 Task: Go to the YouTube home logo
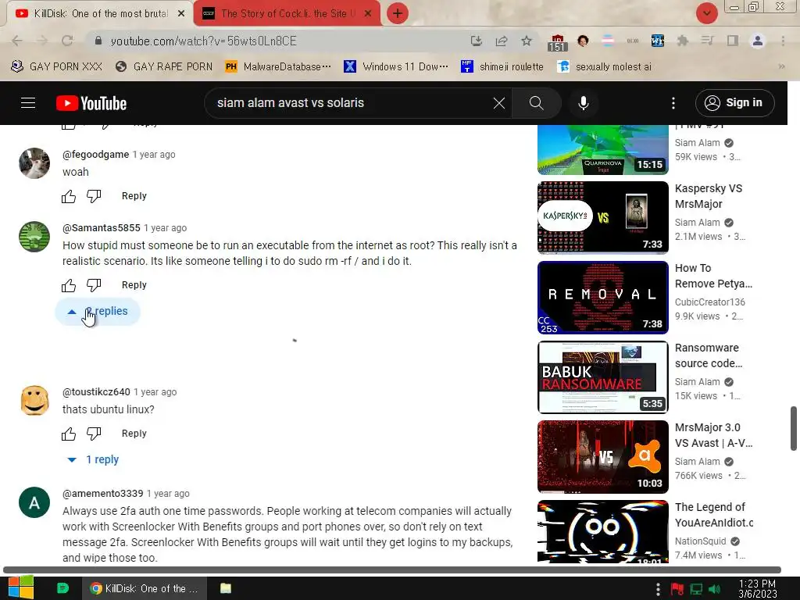[x=91, y=103]
